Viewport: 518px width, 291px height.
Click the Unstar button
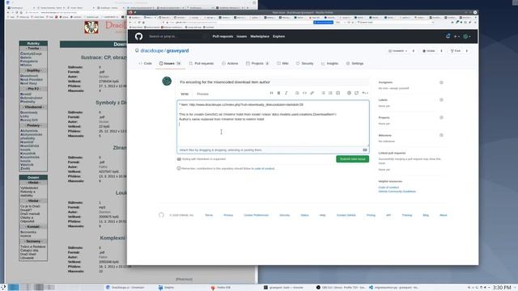[429, 51]
